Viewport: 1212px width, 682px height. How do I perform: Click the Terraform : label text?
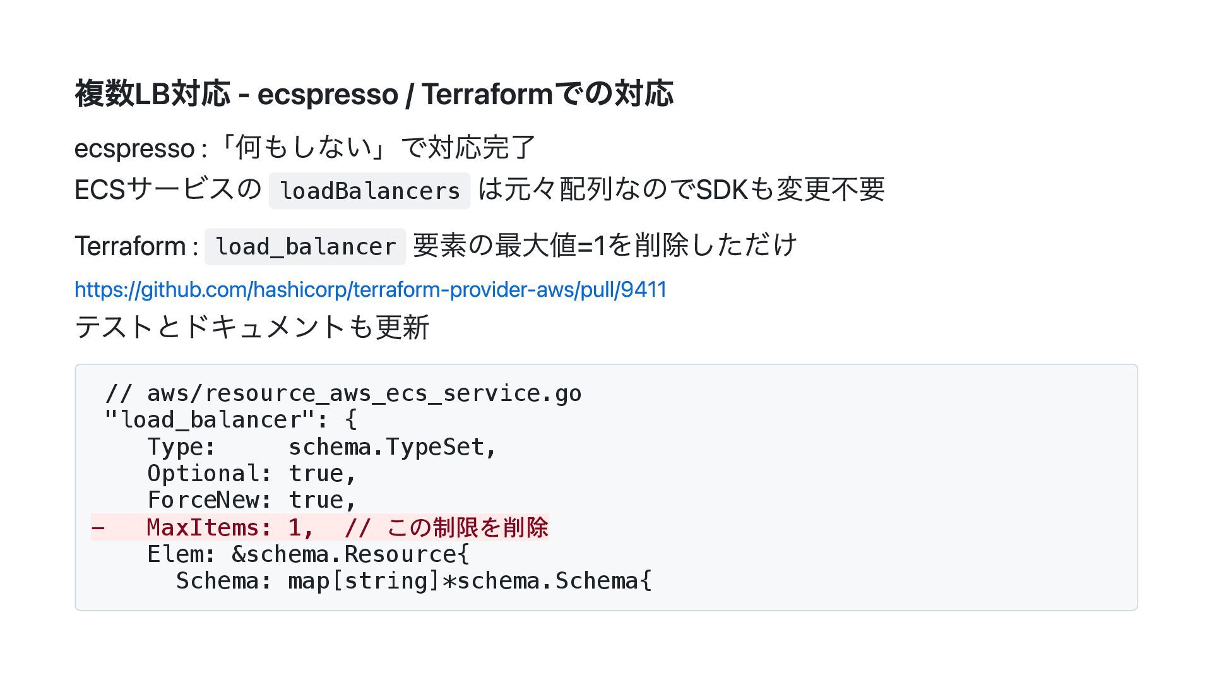click(137, 246)
